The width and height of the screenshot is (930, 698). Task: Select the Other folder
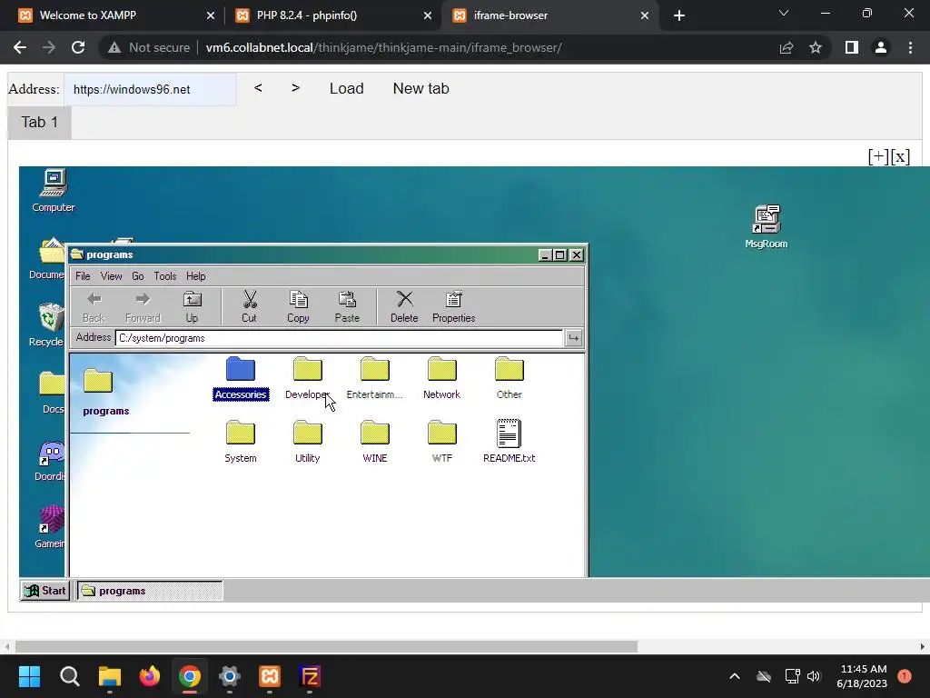pyautogui.click(x=509, y=379)
